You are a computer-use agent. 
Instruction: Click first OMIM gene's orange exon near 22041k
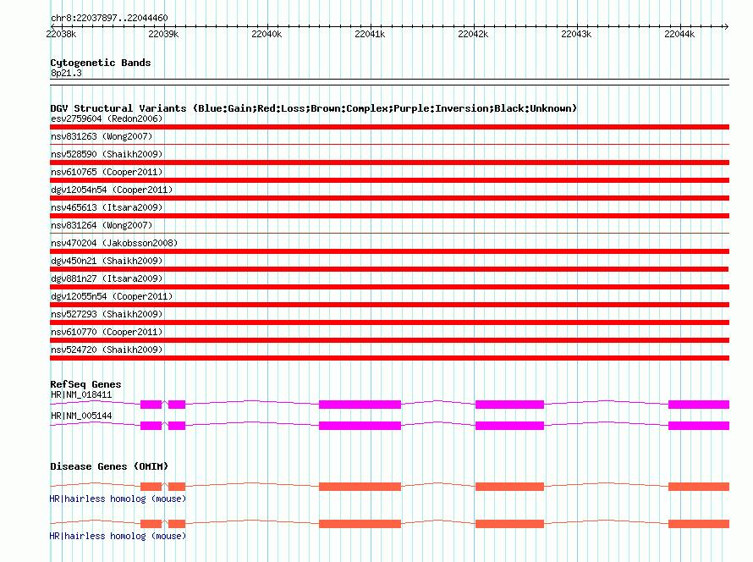[360, 487]
